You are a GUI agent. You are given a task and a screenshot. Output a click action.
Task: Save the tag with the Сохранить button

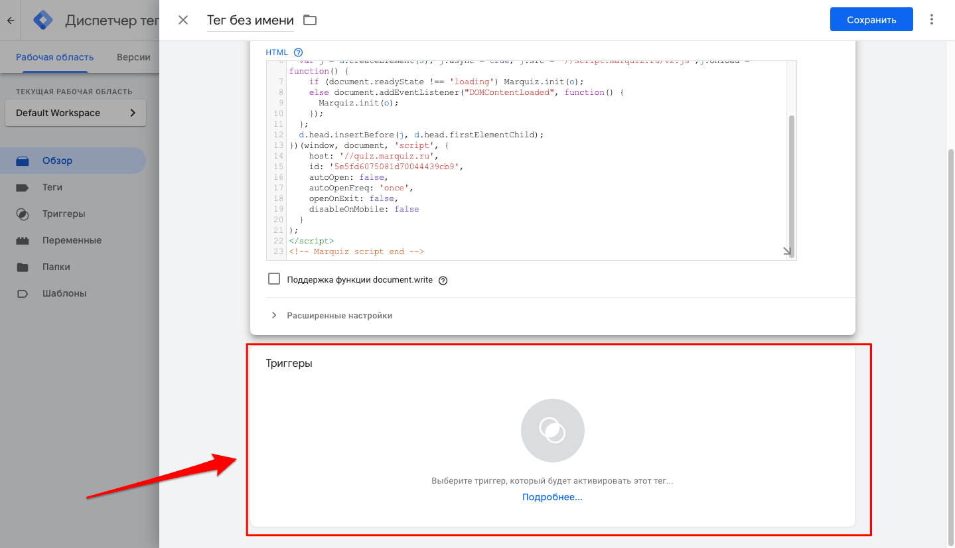871,19
